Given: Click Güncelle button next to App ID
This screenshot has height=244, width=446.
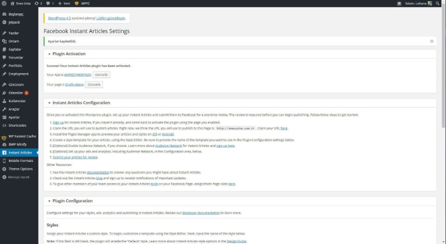Looking at the screenshot, I should (x=101, y=75).
